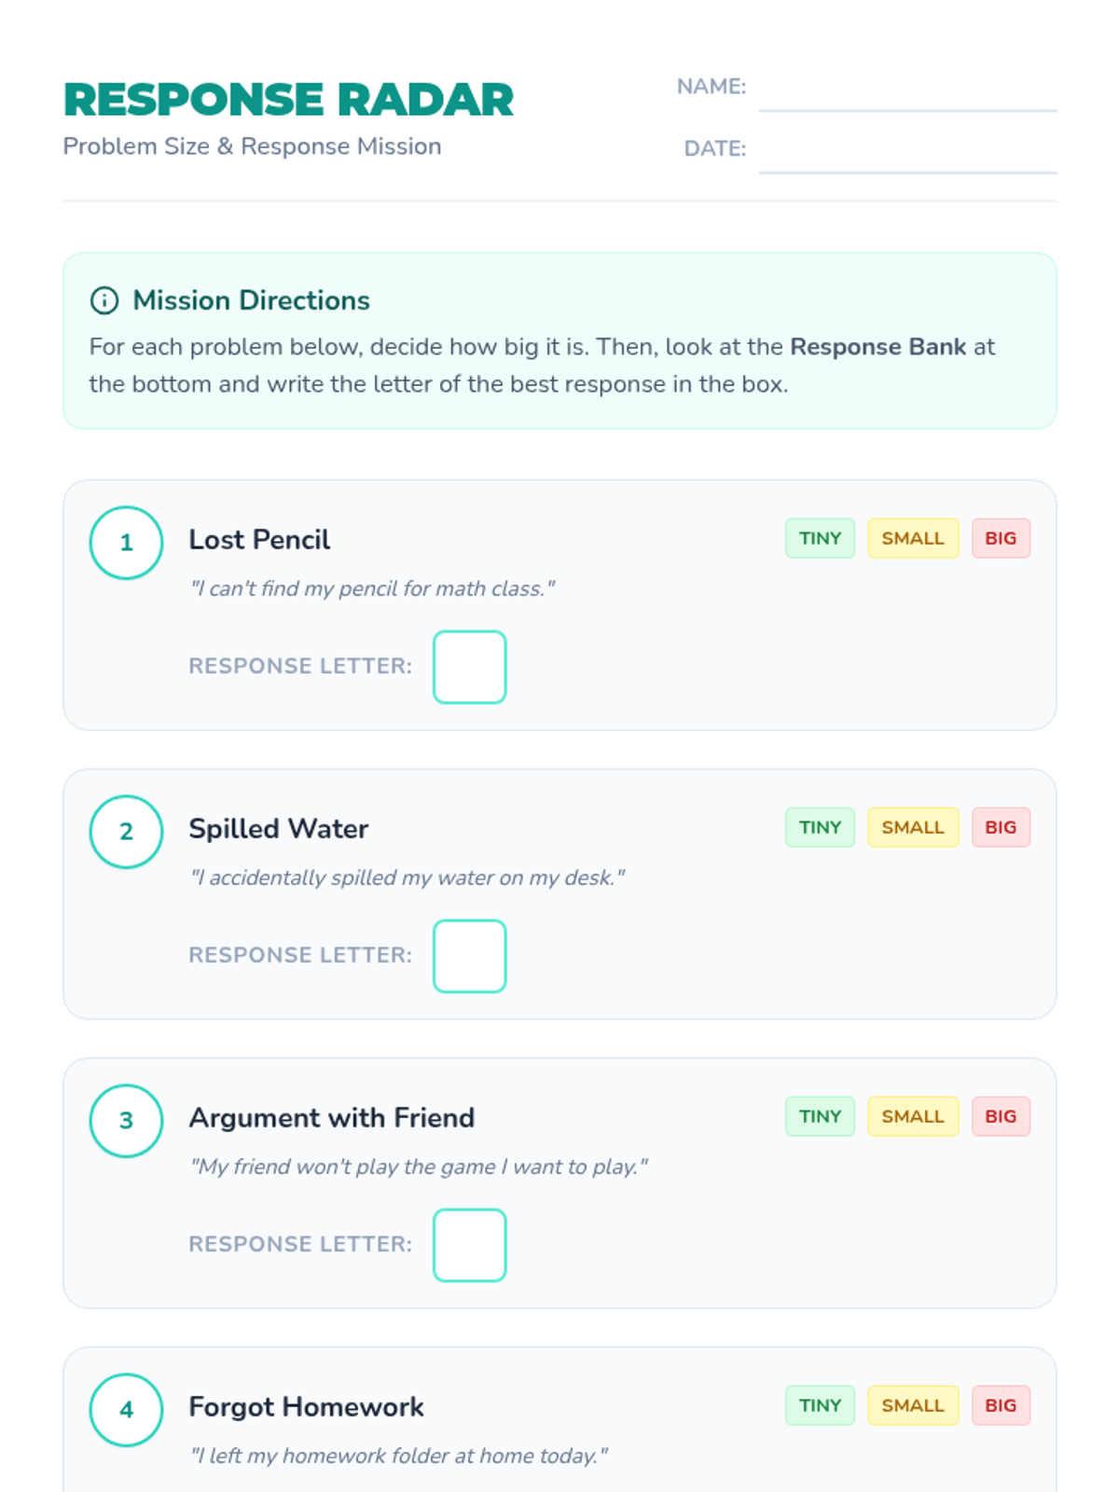
Task: Mark Spilled Water as BIG
Action: pyautogui.click(x=1001, y=827)
